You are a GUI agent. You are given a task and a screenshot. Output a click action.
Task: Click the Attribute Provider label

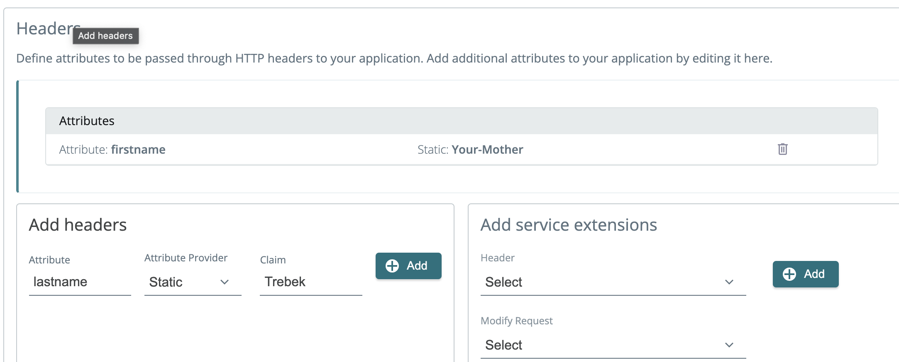pos(186,258)
